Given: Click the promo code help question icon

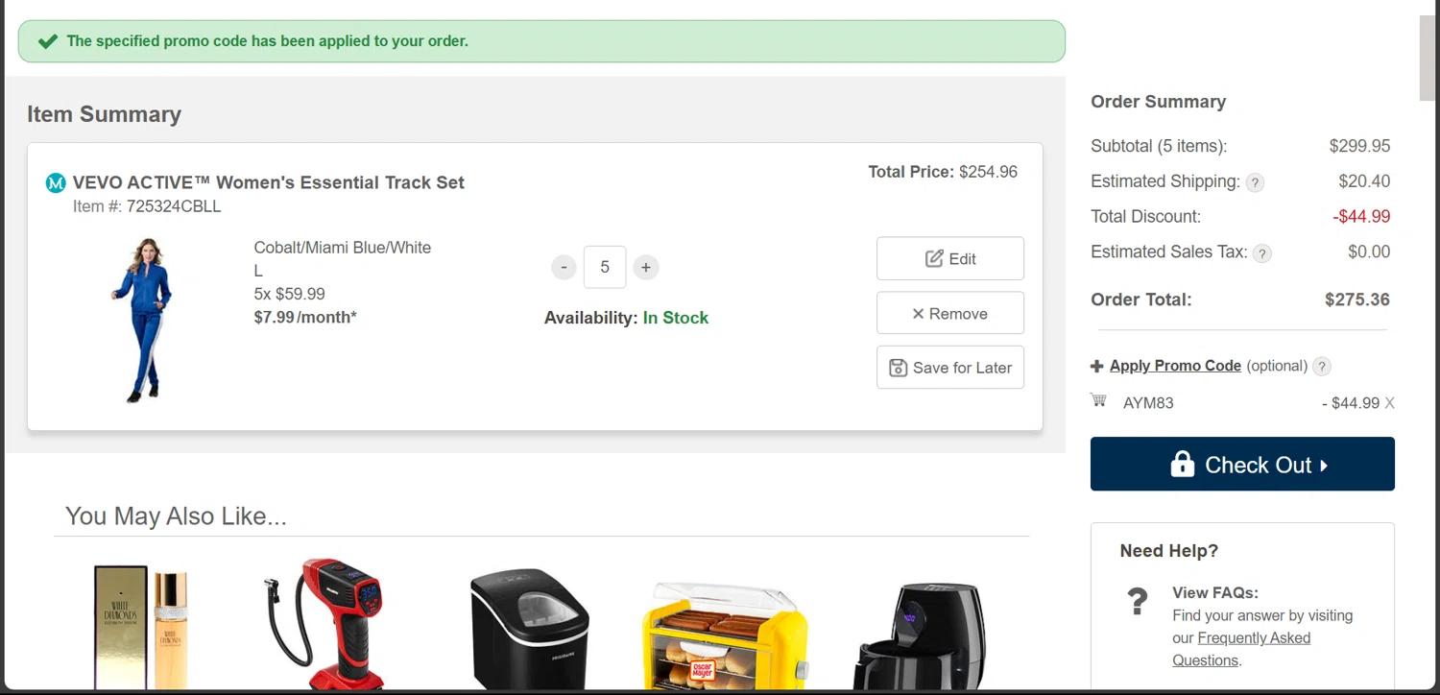Looking at the screenshot, I should (x=1322, y=367).
